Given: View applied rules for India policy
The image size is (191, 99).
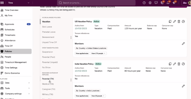Looking at the screenshot, I should click(82, 96).
